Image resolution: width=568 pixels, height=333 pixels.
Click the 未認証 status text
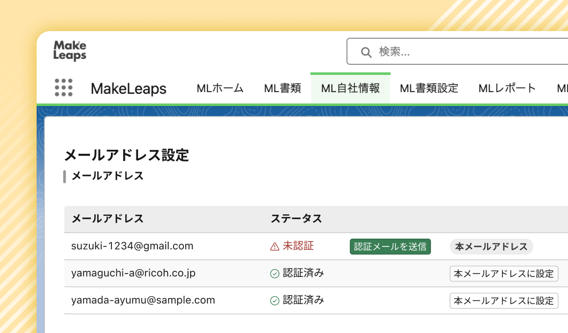[298, 246]
